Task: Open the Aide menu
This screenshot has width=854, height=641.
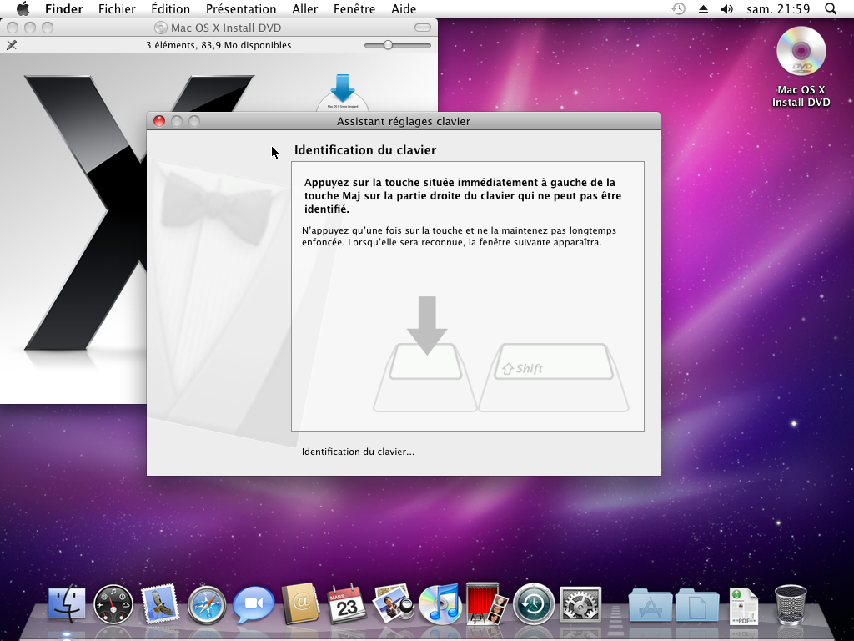Action: (404, 8)
